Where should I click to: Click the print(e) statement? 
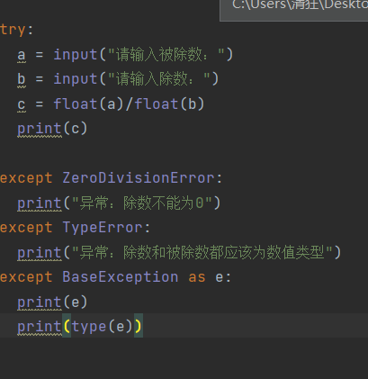52,302
